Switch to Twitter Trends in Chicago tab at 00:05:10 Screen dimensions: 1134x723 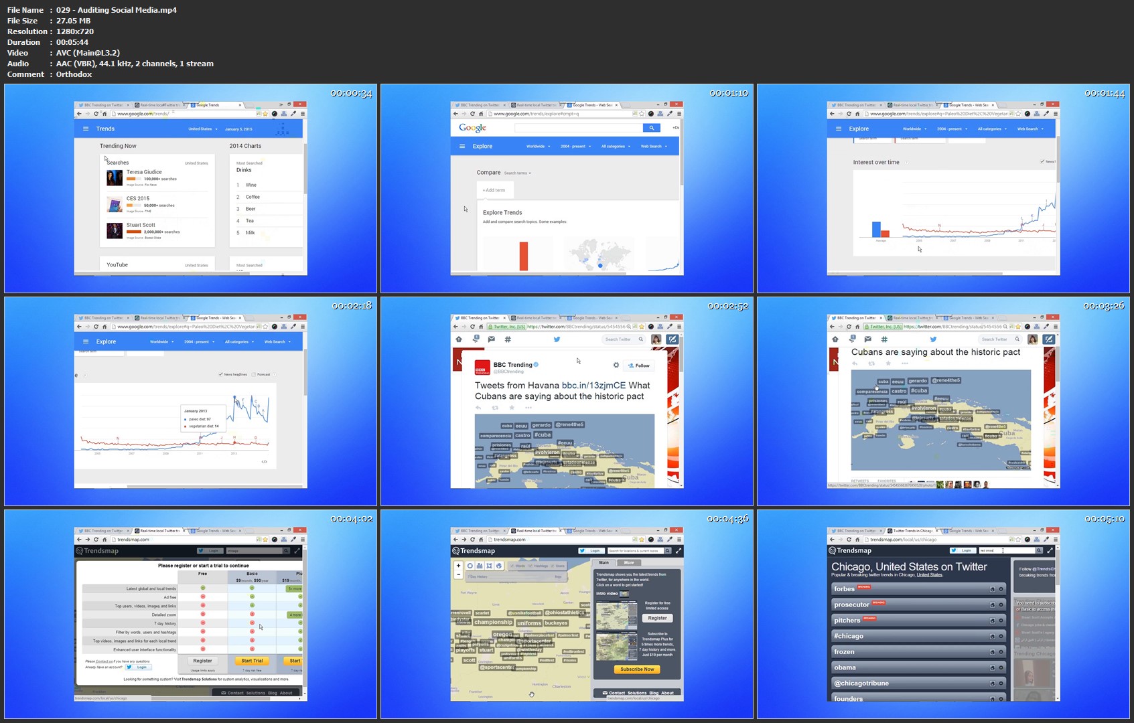[x=914, y=531]
